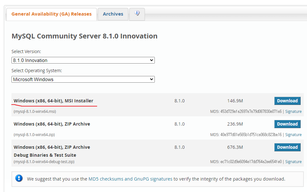
Task: Click the Select Version label
Action: 26,51
